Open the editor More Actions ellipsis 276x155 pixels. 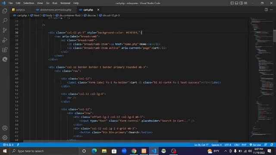click(271, 9)
